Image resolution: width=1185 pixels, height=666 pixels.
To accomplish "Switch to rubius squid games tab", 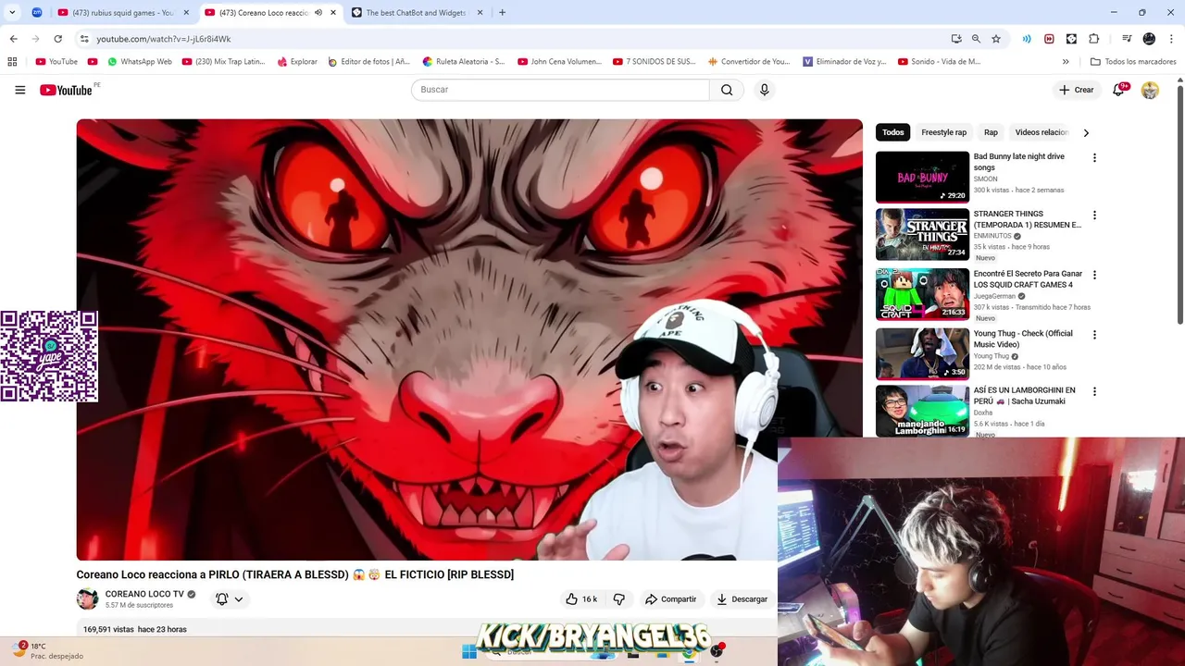I will [x=122, y=13].
